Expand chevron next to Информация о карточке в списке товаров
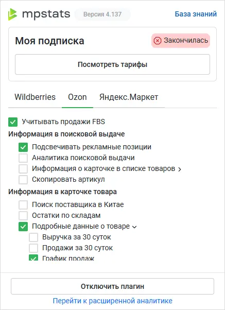This screenshot has width=225, height=310. pos(180,169)
